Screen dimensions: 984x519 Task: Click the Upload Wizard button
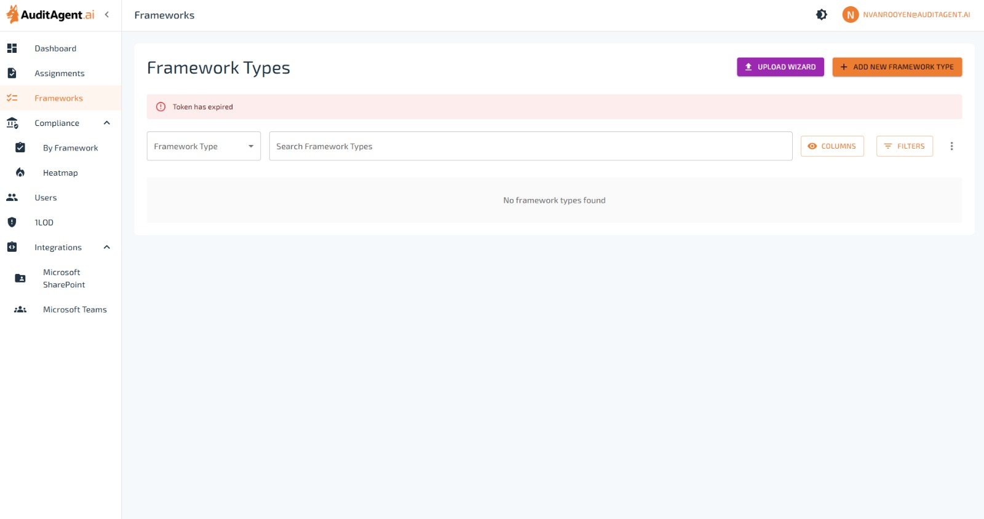pos(780,67)
